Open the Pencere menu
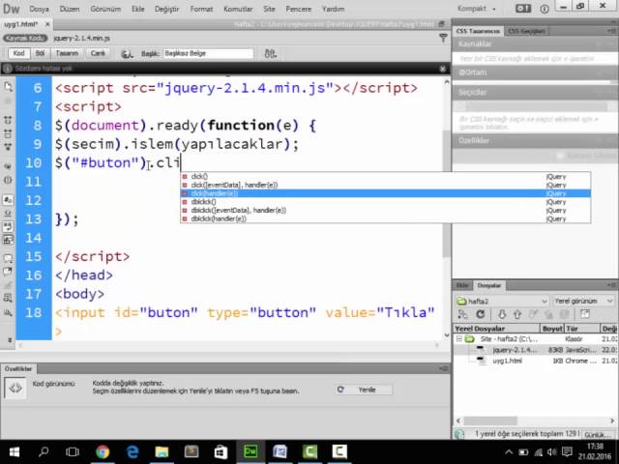The height and width of the screenshot is (464, 619). tap(299, 9)
